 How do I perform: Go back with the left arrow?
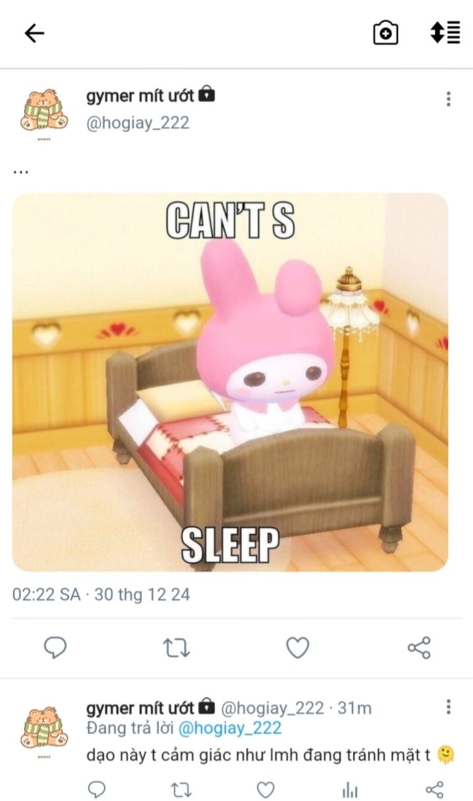click(34, 33)
